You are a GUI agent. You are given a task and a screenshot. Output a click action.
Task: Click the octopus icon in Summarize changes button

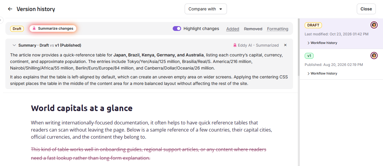click(34, 29)
